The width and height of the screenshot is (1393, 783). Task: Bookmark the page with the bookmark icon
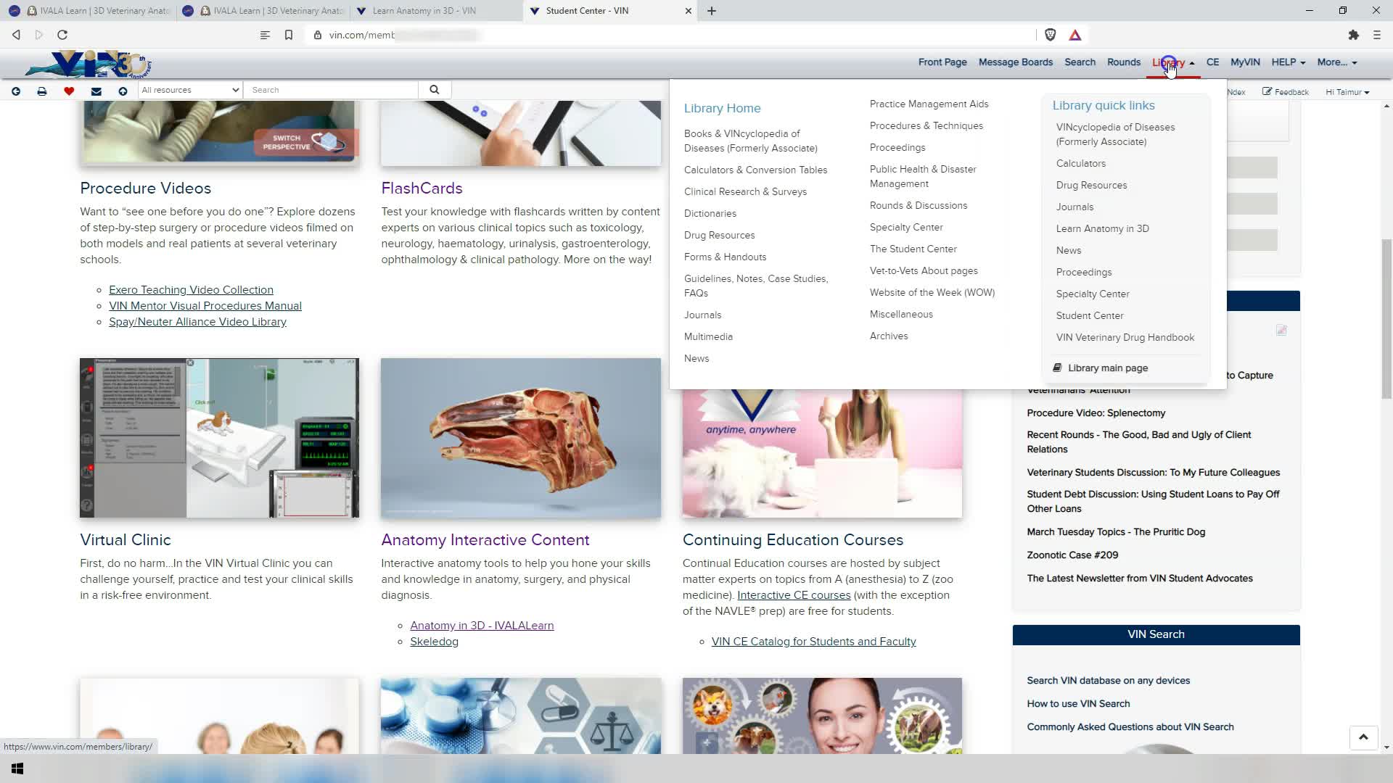tap(289, 35)
